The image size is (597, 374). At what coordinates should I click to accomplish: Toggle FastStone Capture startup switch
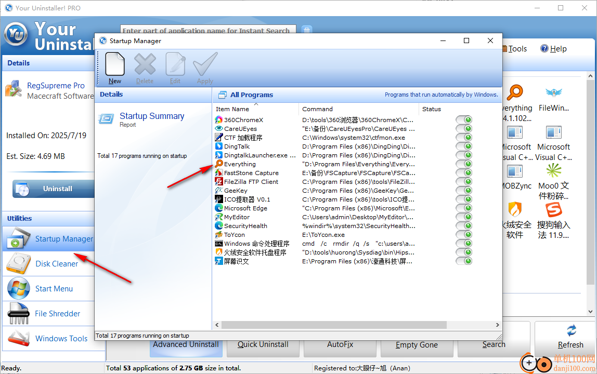pos(464,173)
